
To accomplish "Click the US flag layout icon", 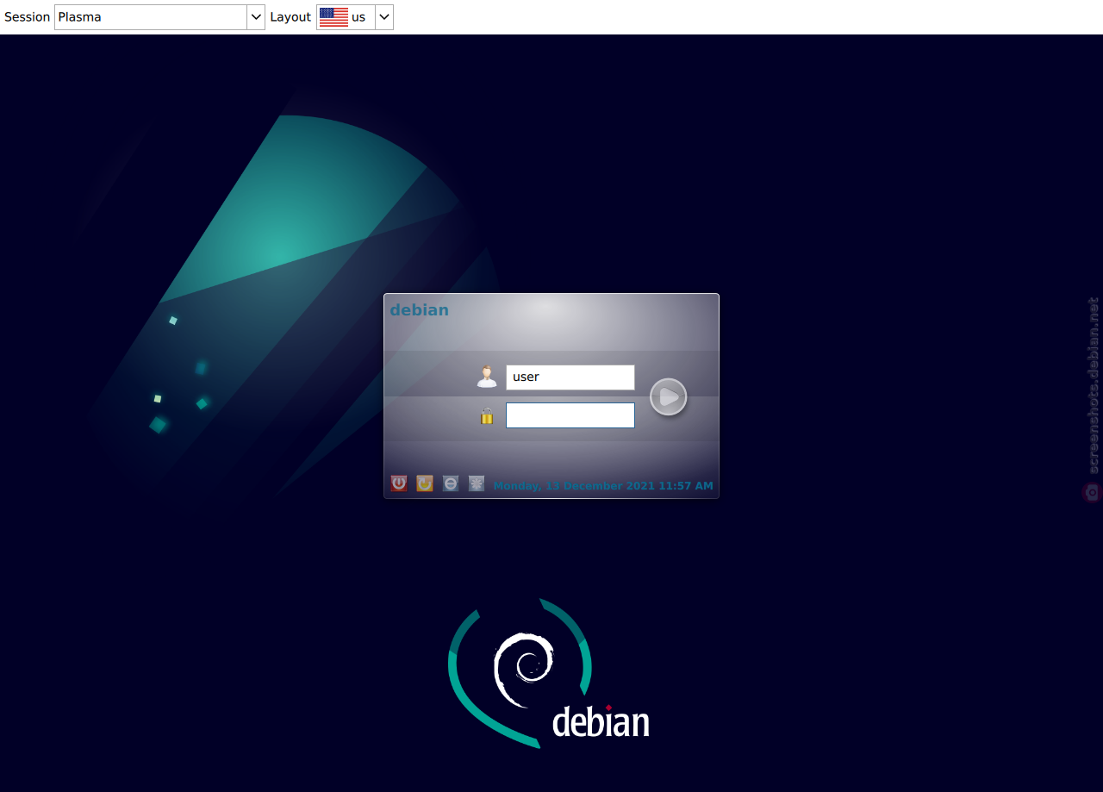I will (333, 17).
